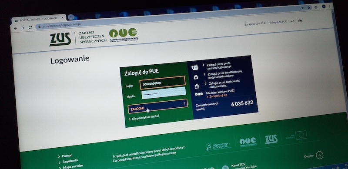Open Zarejestruj w PUE top menu link
Screen dimensions: 348x169
pos(255,24)
